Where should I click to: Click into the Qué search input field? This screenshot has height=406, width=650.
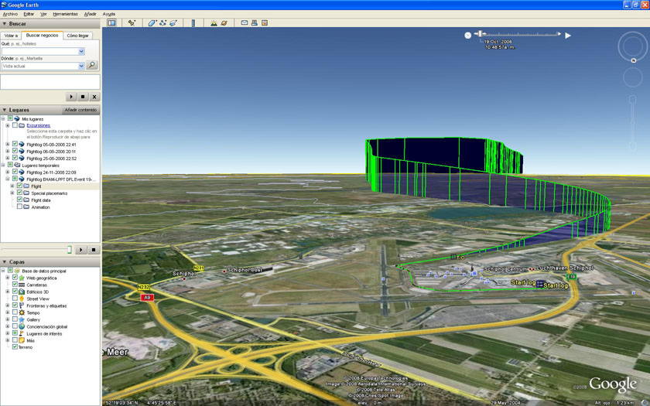click(x=39, y=51)
